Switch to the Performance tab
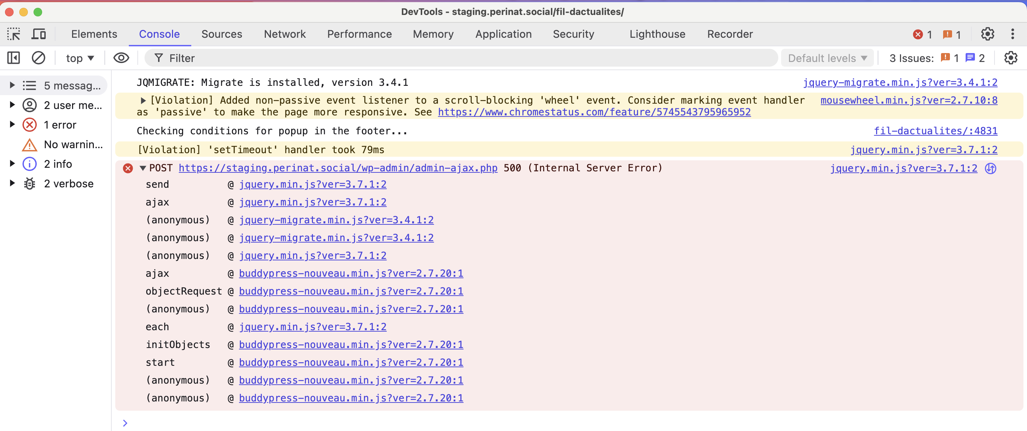 pos(359,34)
